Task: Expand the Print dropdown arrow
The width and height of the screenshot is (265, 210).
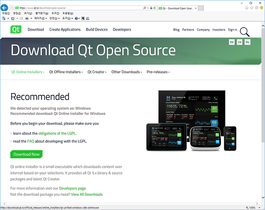Action: [x=31, y=18]
